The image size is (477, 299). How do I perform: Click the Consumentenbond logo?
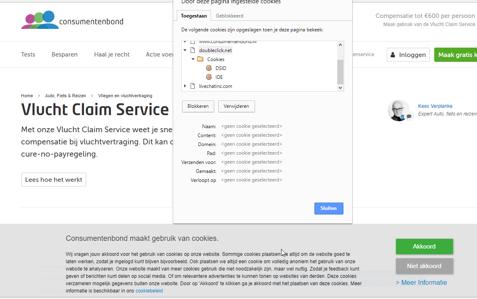click(x=72, y=20)
